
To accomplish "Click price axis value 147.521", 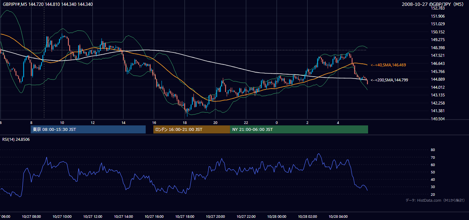I will click(437, 55).
